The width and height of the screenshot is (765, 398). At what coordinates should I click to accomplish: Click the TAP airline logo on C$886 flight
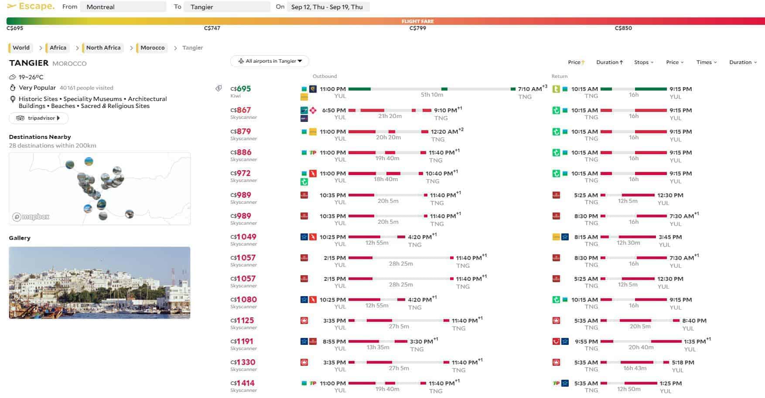[x=313, y=152]
